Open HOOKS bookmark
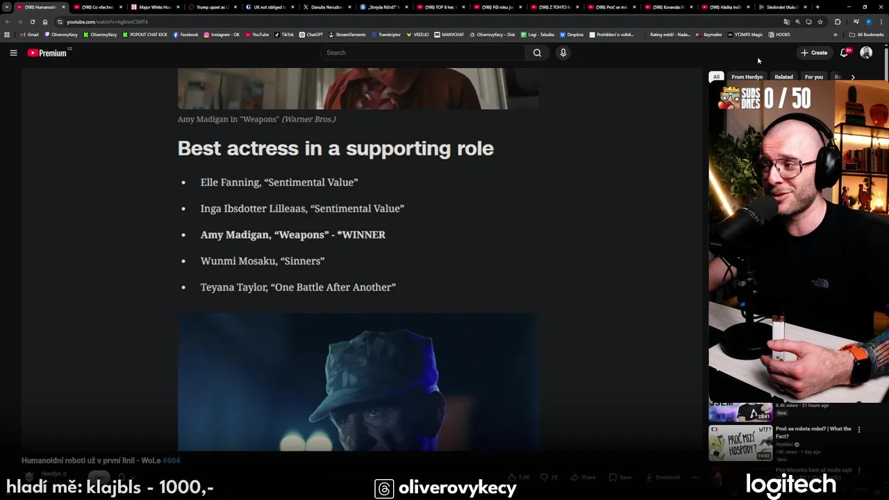The height and width of the screenshot is (500, 889). [x=779, y=34]
